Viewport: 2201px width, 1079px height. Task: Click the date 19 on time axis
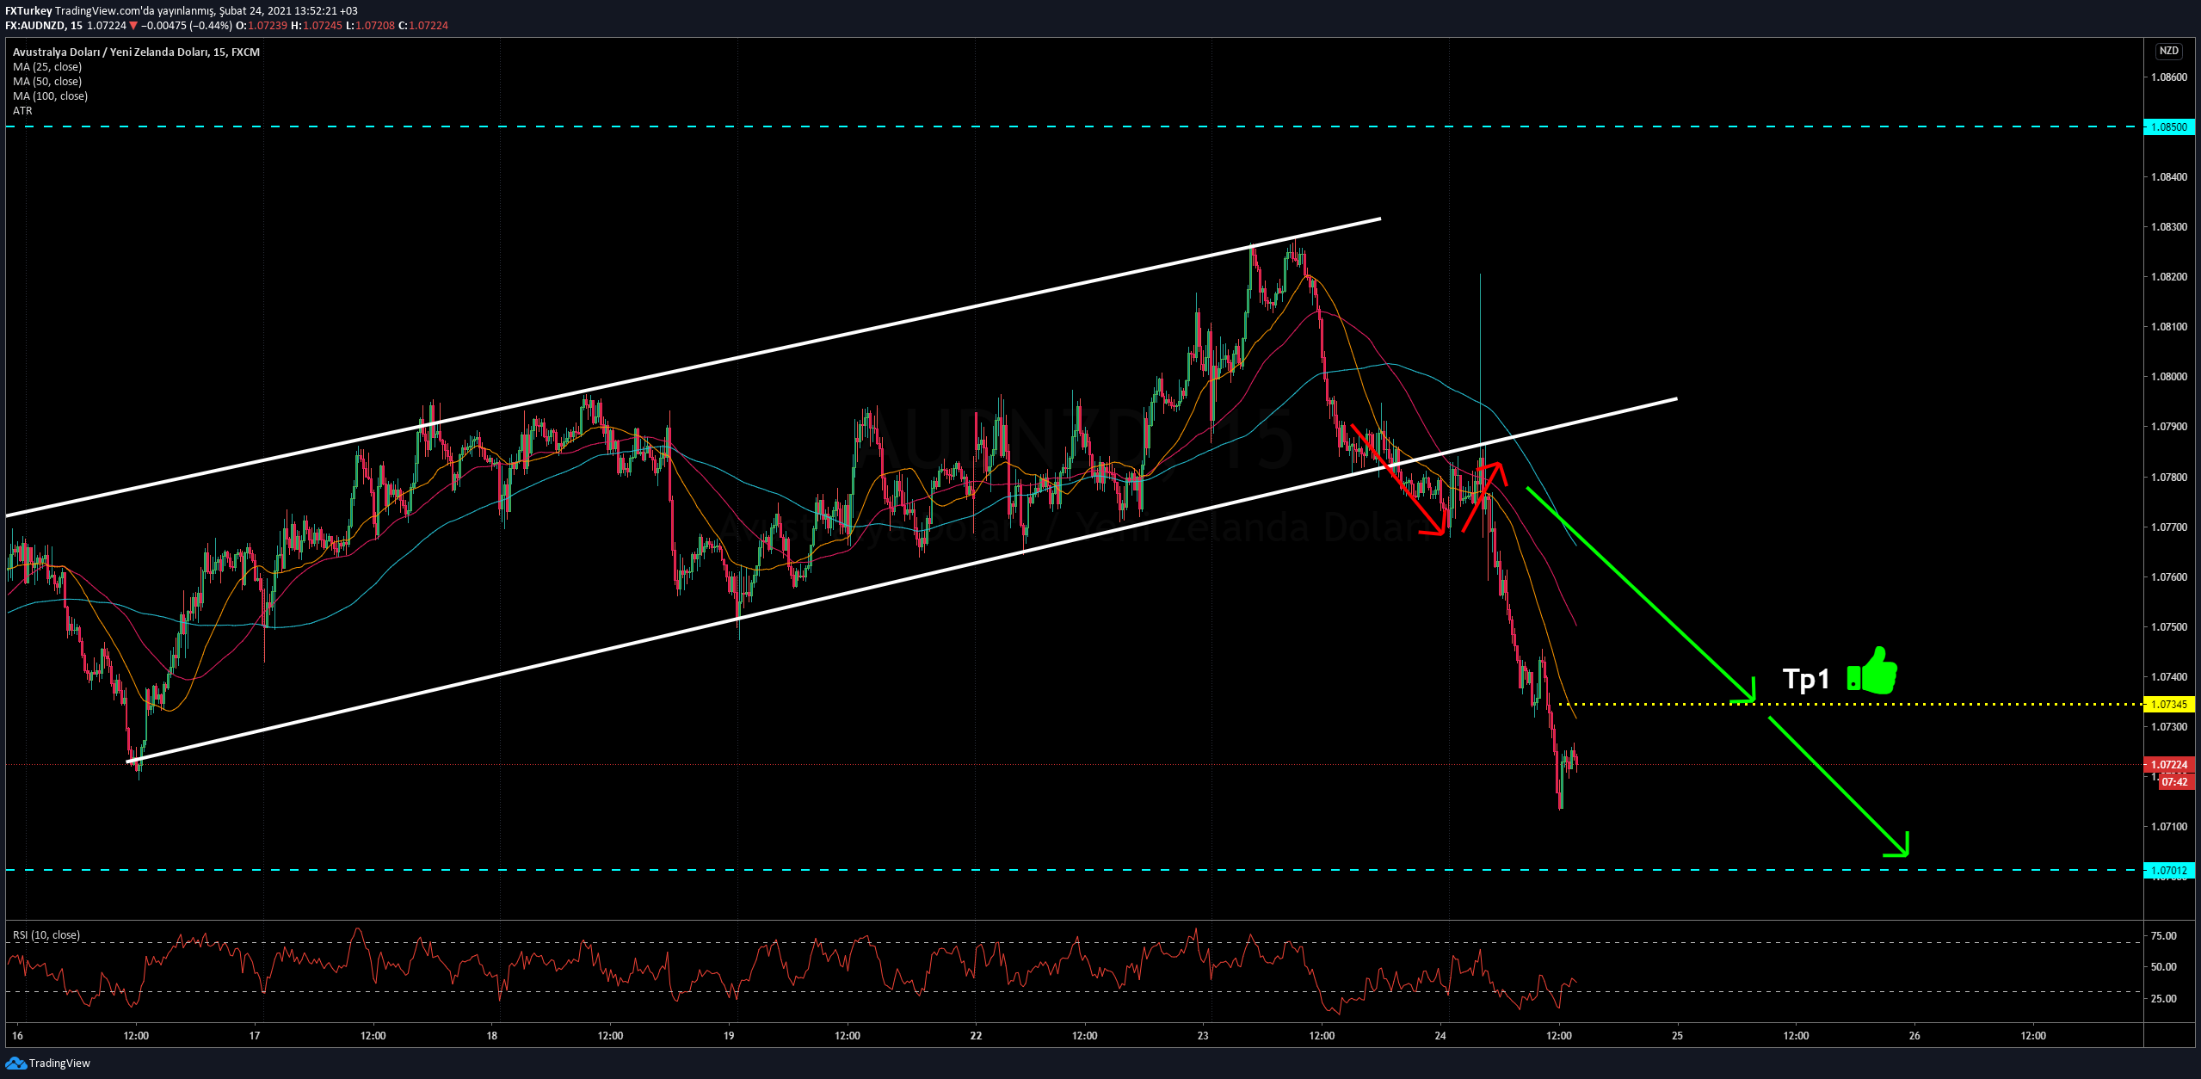(729, 1035)
